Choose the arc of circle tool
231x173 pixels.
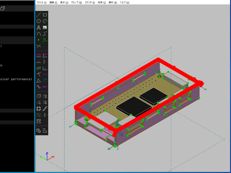coord(45,21)
